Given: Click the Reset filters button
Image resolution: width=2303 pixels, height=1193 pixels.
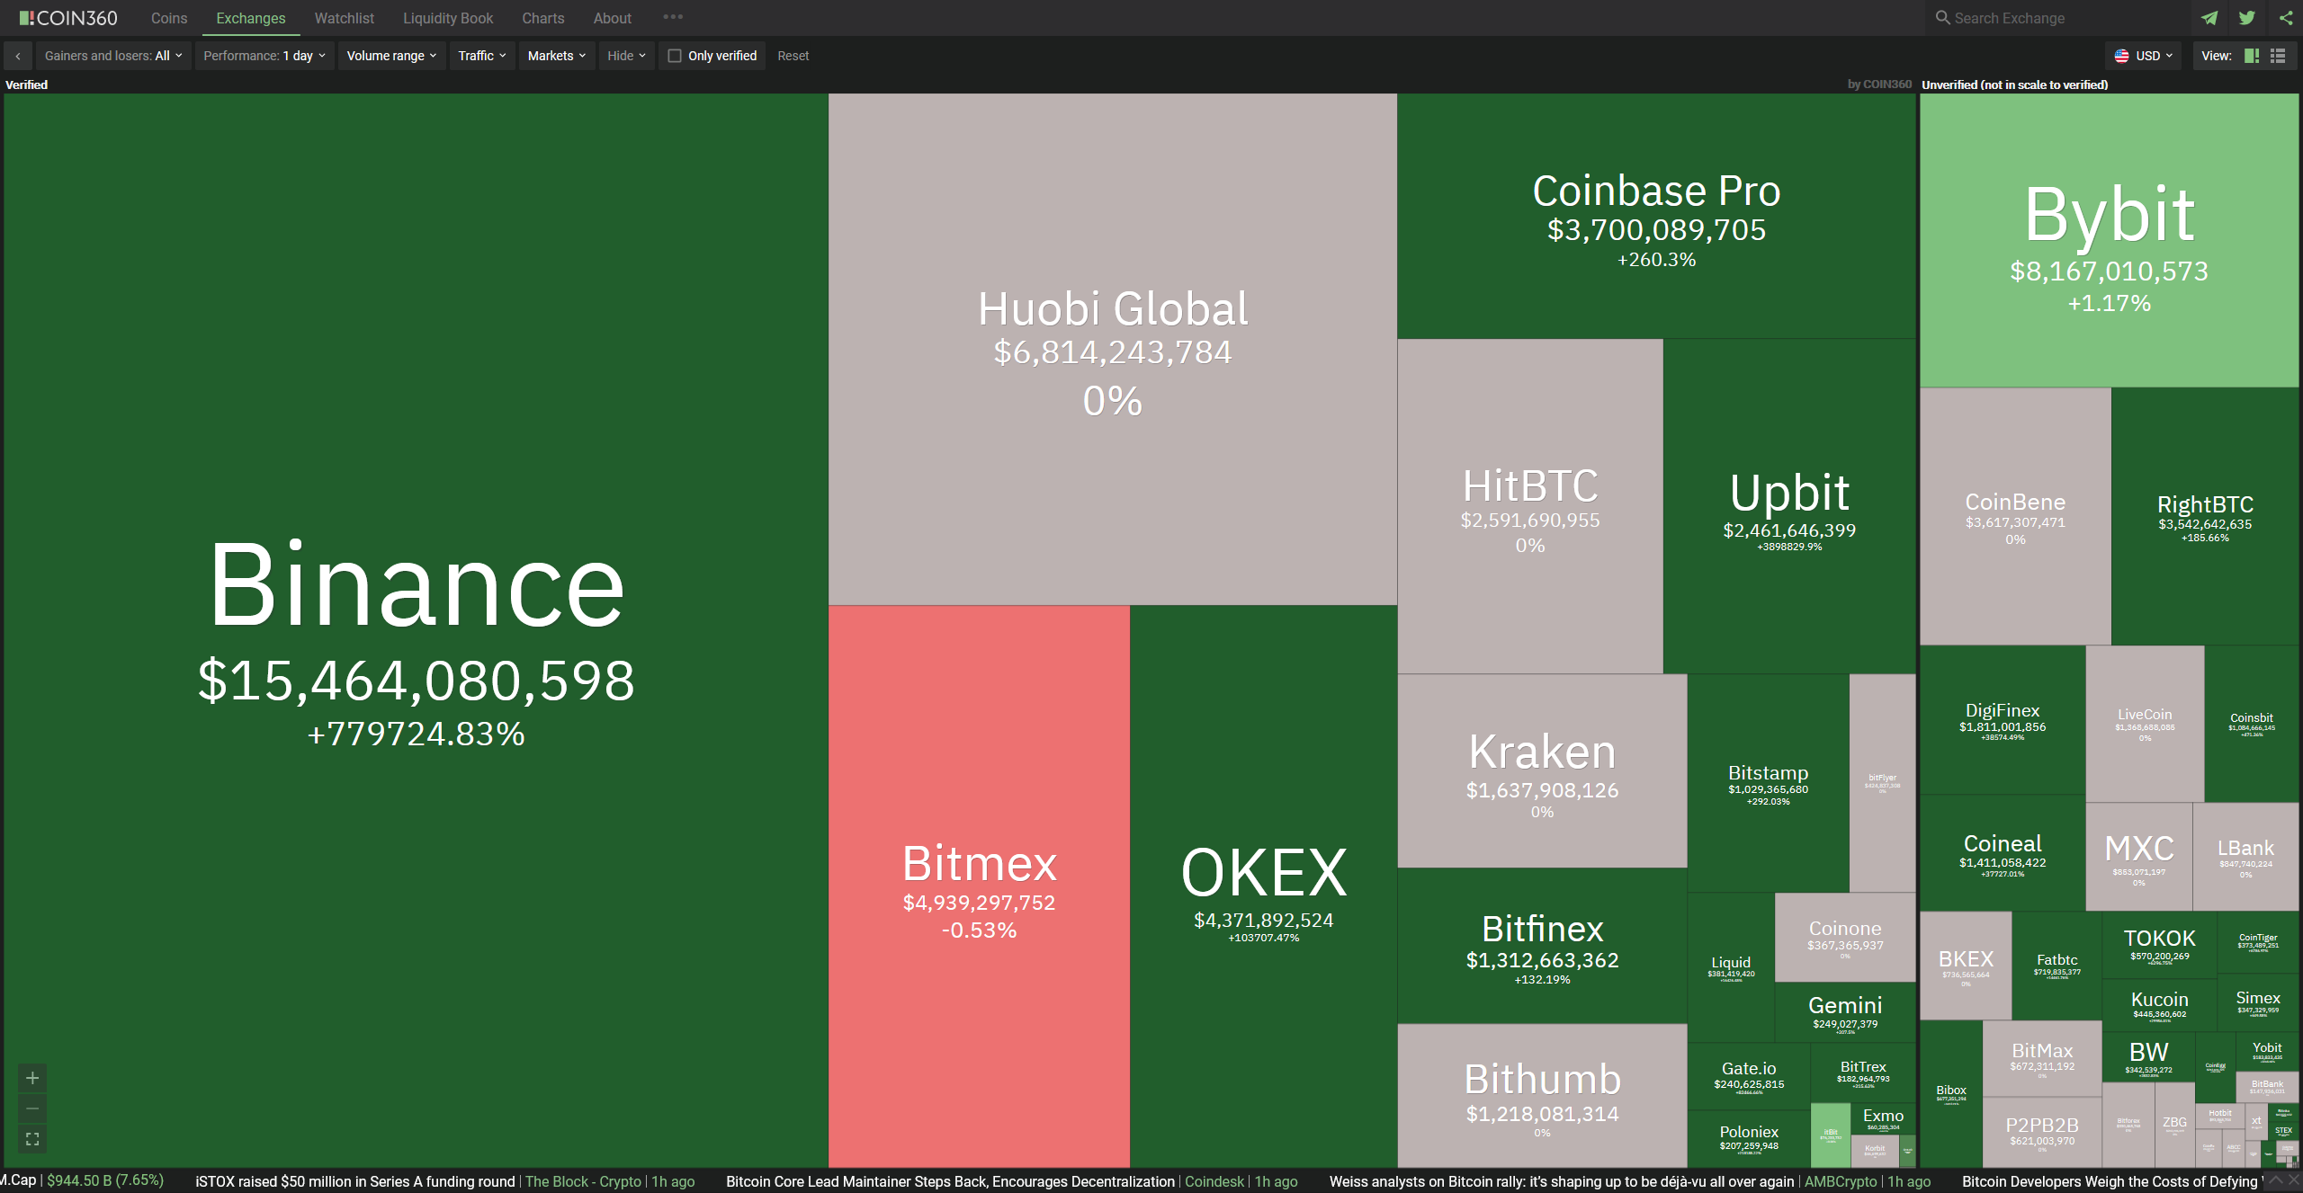Looking at the screenshot, I should (793, 56).
